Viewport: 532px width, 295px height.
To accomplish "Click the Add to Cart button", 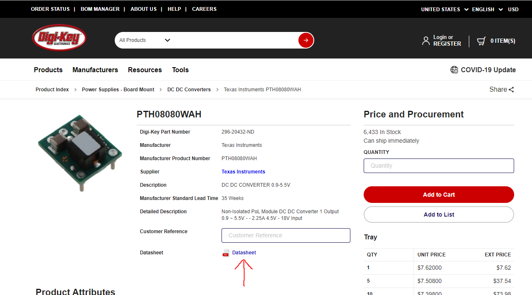I will [x=439, y=195].
